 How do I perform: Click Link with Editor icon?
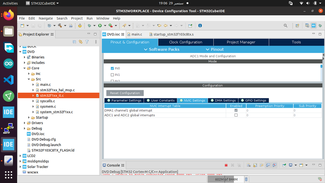click(x=81, y=42)
